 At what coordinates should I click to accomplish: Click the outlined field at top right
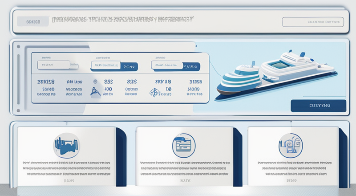313,22
